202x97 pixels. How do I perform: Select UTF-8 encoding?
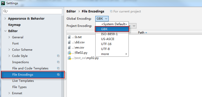(x=112, y=49)
